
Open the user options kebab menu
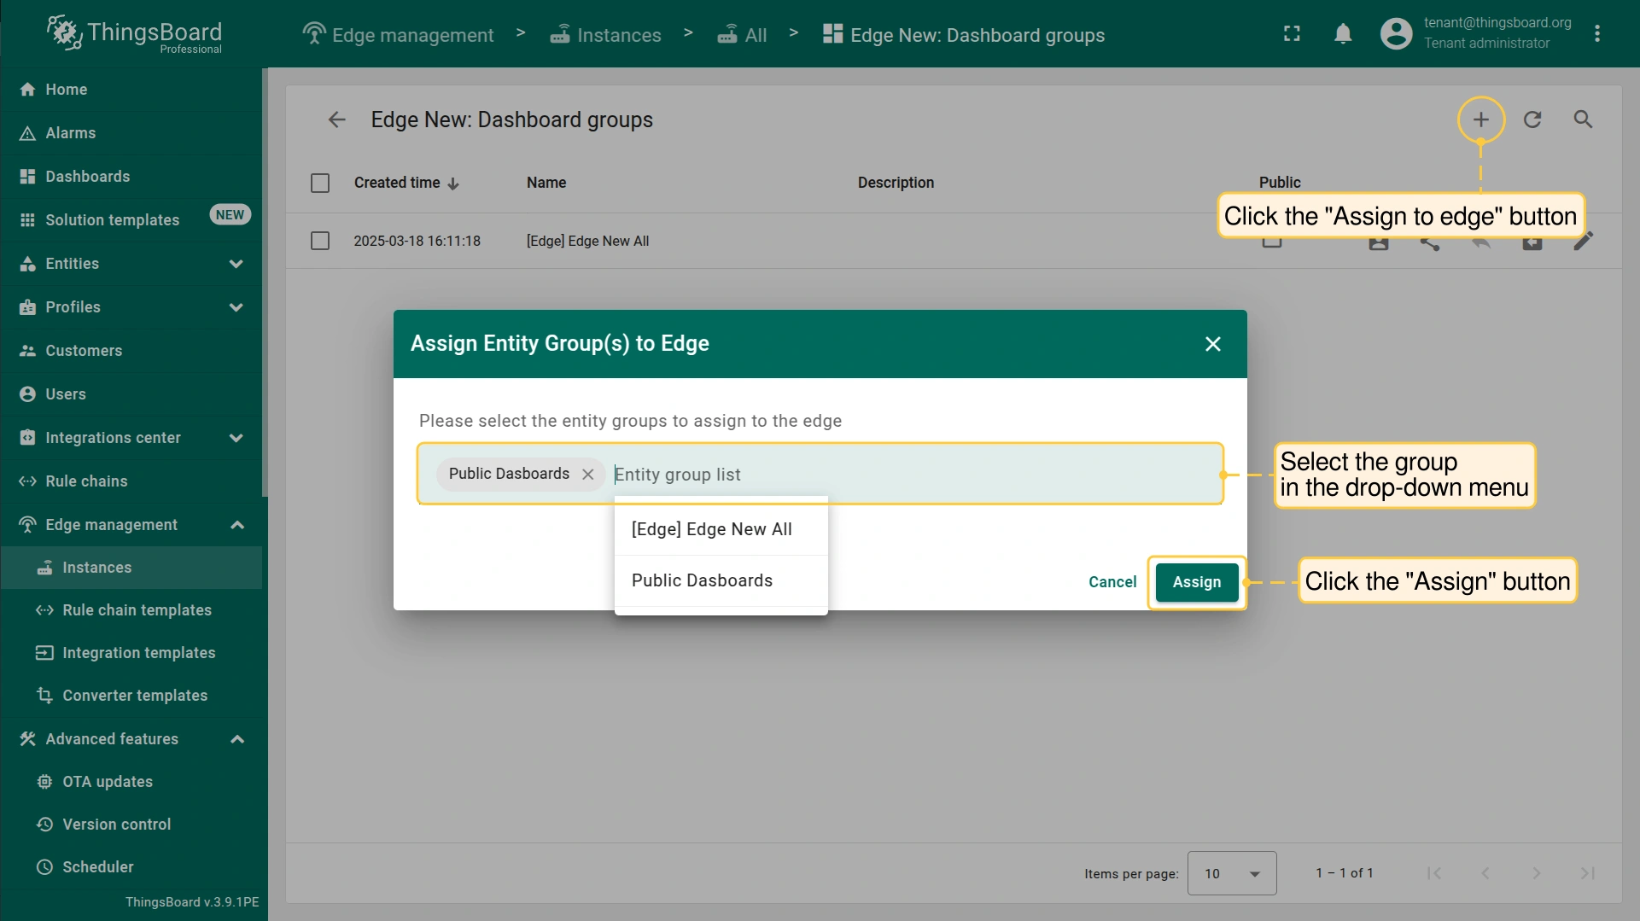click(x=1596, y=34)
